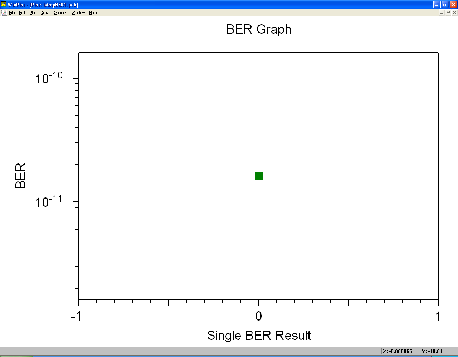Restore down the WinPlot application window
The width and height of the screenshot is (458, 357).
(445, 5)
